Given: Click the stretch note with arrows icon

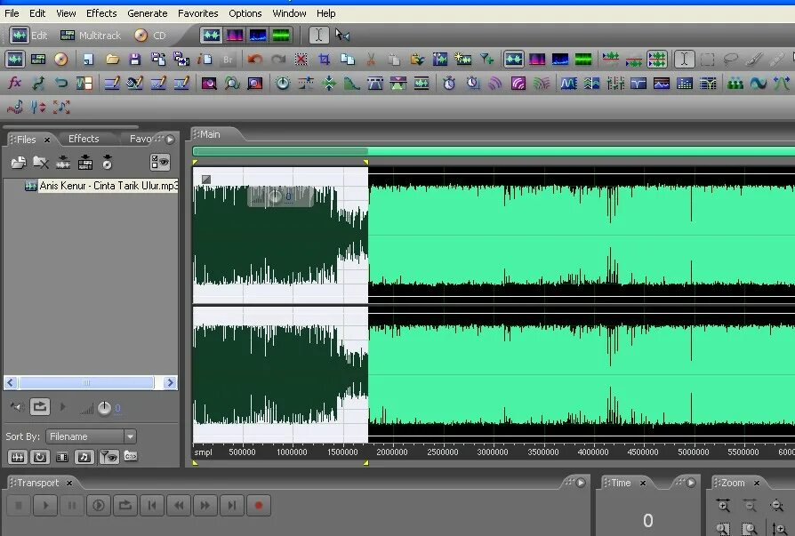Looking at the screenshot, I should point(61,107).
